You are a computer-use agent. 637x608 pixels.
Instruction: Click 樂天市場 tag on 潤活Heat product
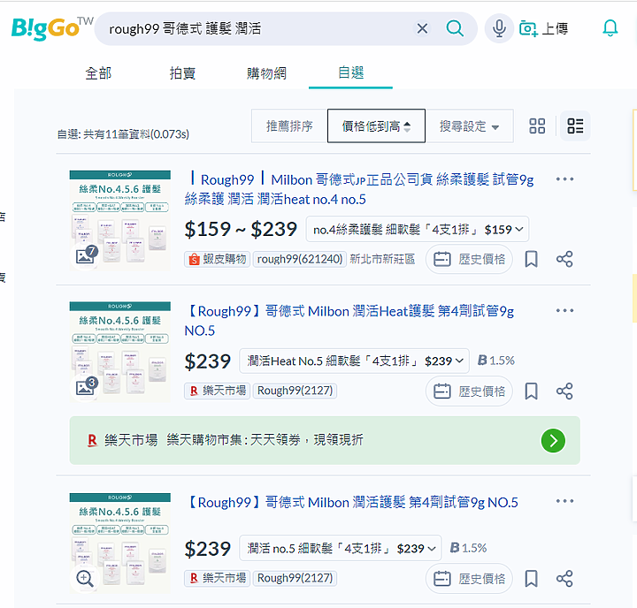click(217, 391)
